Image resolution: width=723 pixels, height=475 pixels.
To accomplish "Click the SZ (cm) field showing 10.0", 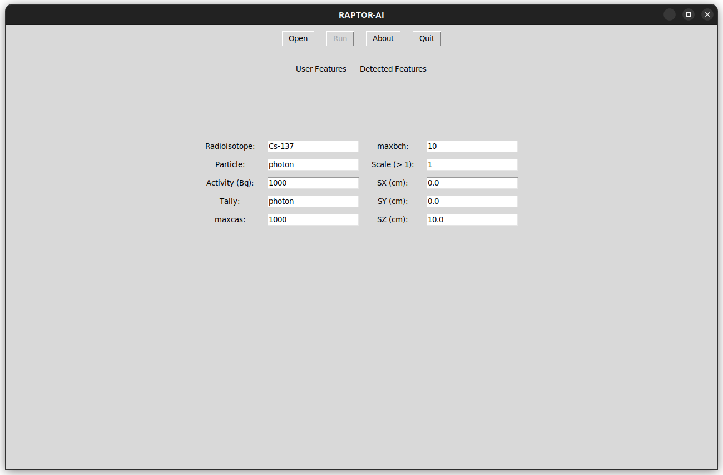I will pos(472,219).
